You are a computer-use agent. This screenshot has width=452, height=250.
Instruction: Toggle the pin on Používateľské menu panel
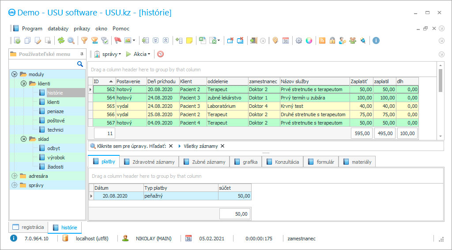tap(81, 54)
